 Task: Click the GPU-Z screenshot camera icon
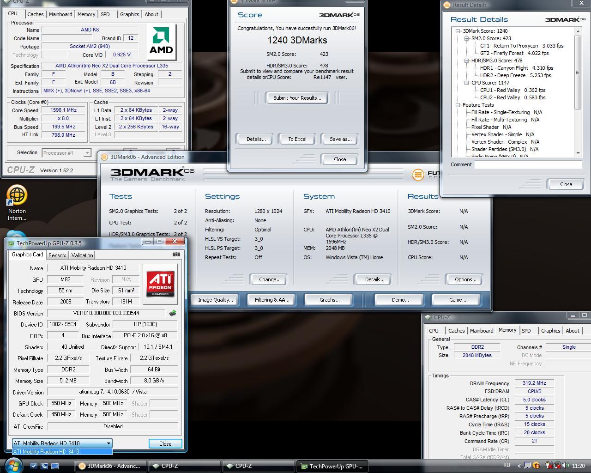(176, 254)
